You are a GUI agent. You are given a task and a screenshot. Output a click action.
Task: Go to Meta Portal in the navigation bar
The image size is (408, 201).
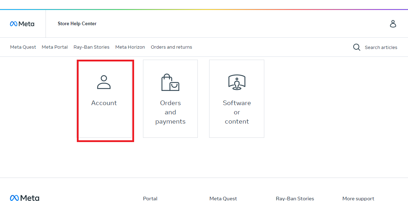(55, 47)
